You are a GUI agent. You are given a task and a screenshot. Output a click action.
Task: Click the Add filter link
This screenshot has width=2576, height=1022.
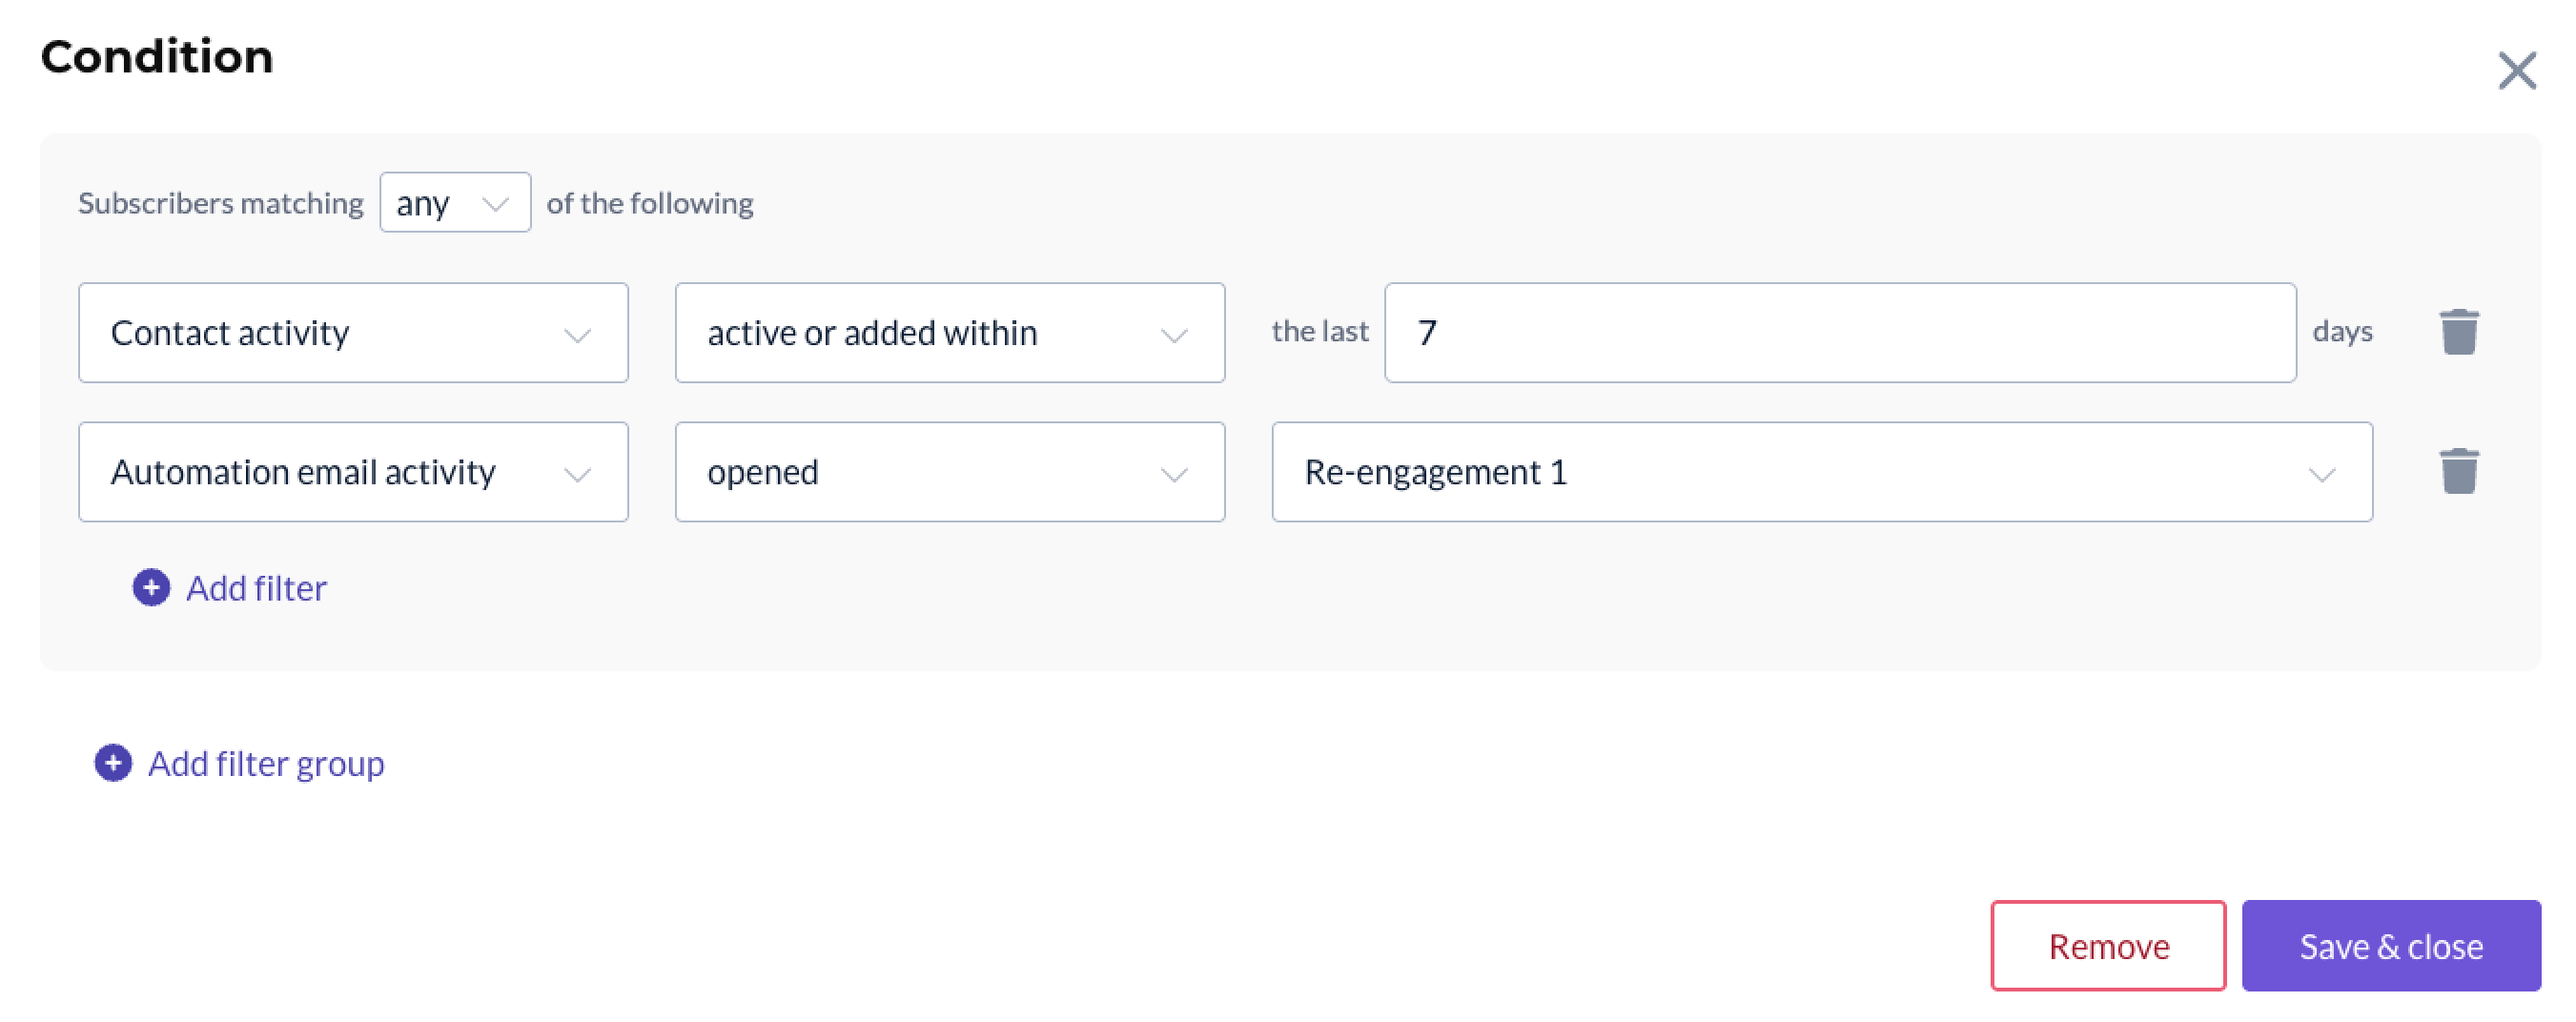[x=256, y=588]
